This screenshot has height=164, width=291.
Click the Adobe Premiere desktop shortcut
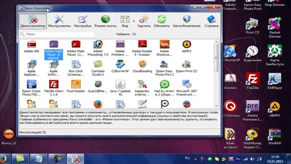pyautogui.click(x=252, y=111)
